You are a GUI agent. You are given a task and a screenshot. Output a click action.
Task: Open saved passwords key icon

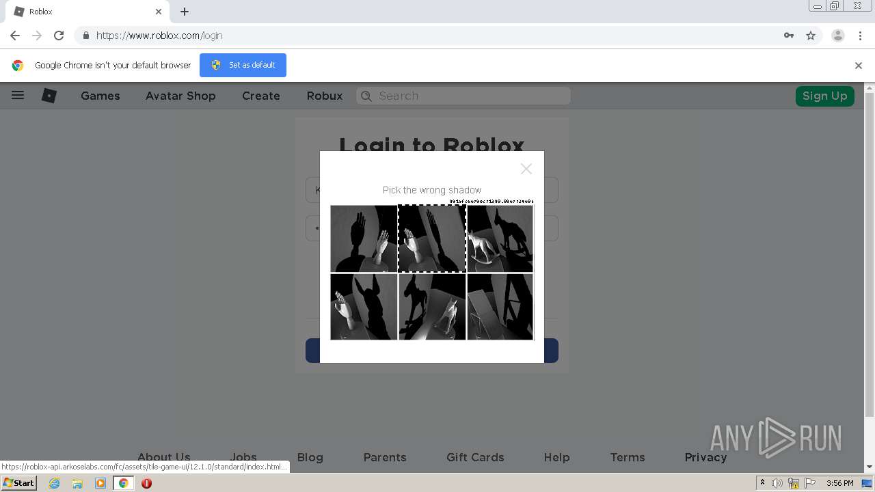pos(789,36)
